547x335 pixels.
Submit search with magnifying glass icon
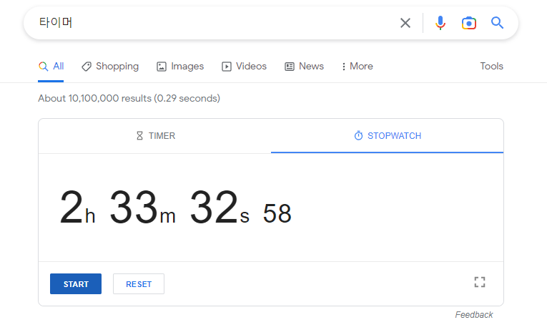[x=497, y=23]
